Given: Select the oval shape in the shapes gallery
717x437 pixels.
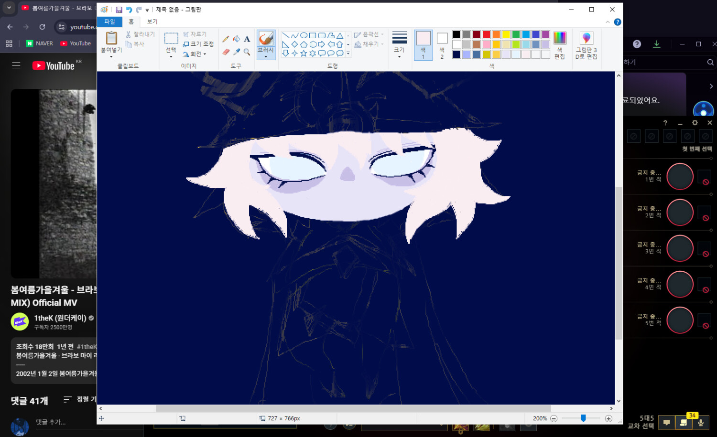Looking at the screenshot, I should [x=303, y=34].
